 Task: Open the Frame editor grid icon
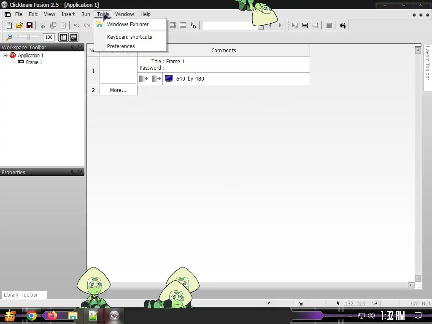point(173,25)
